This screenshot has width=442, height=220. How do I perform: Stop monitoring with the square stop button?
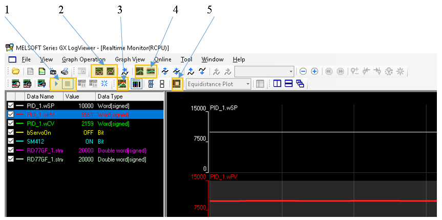pos(68,84)
